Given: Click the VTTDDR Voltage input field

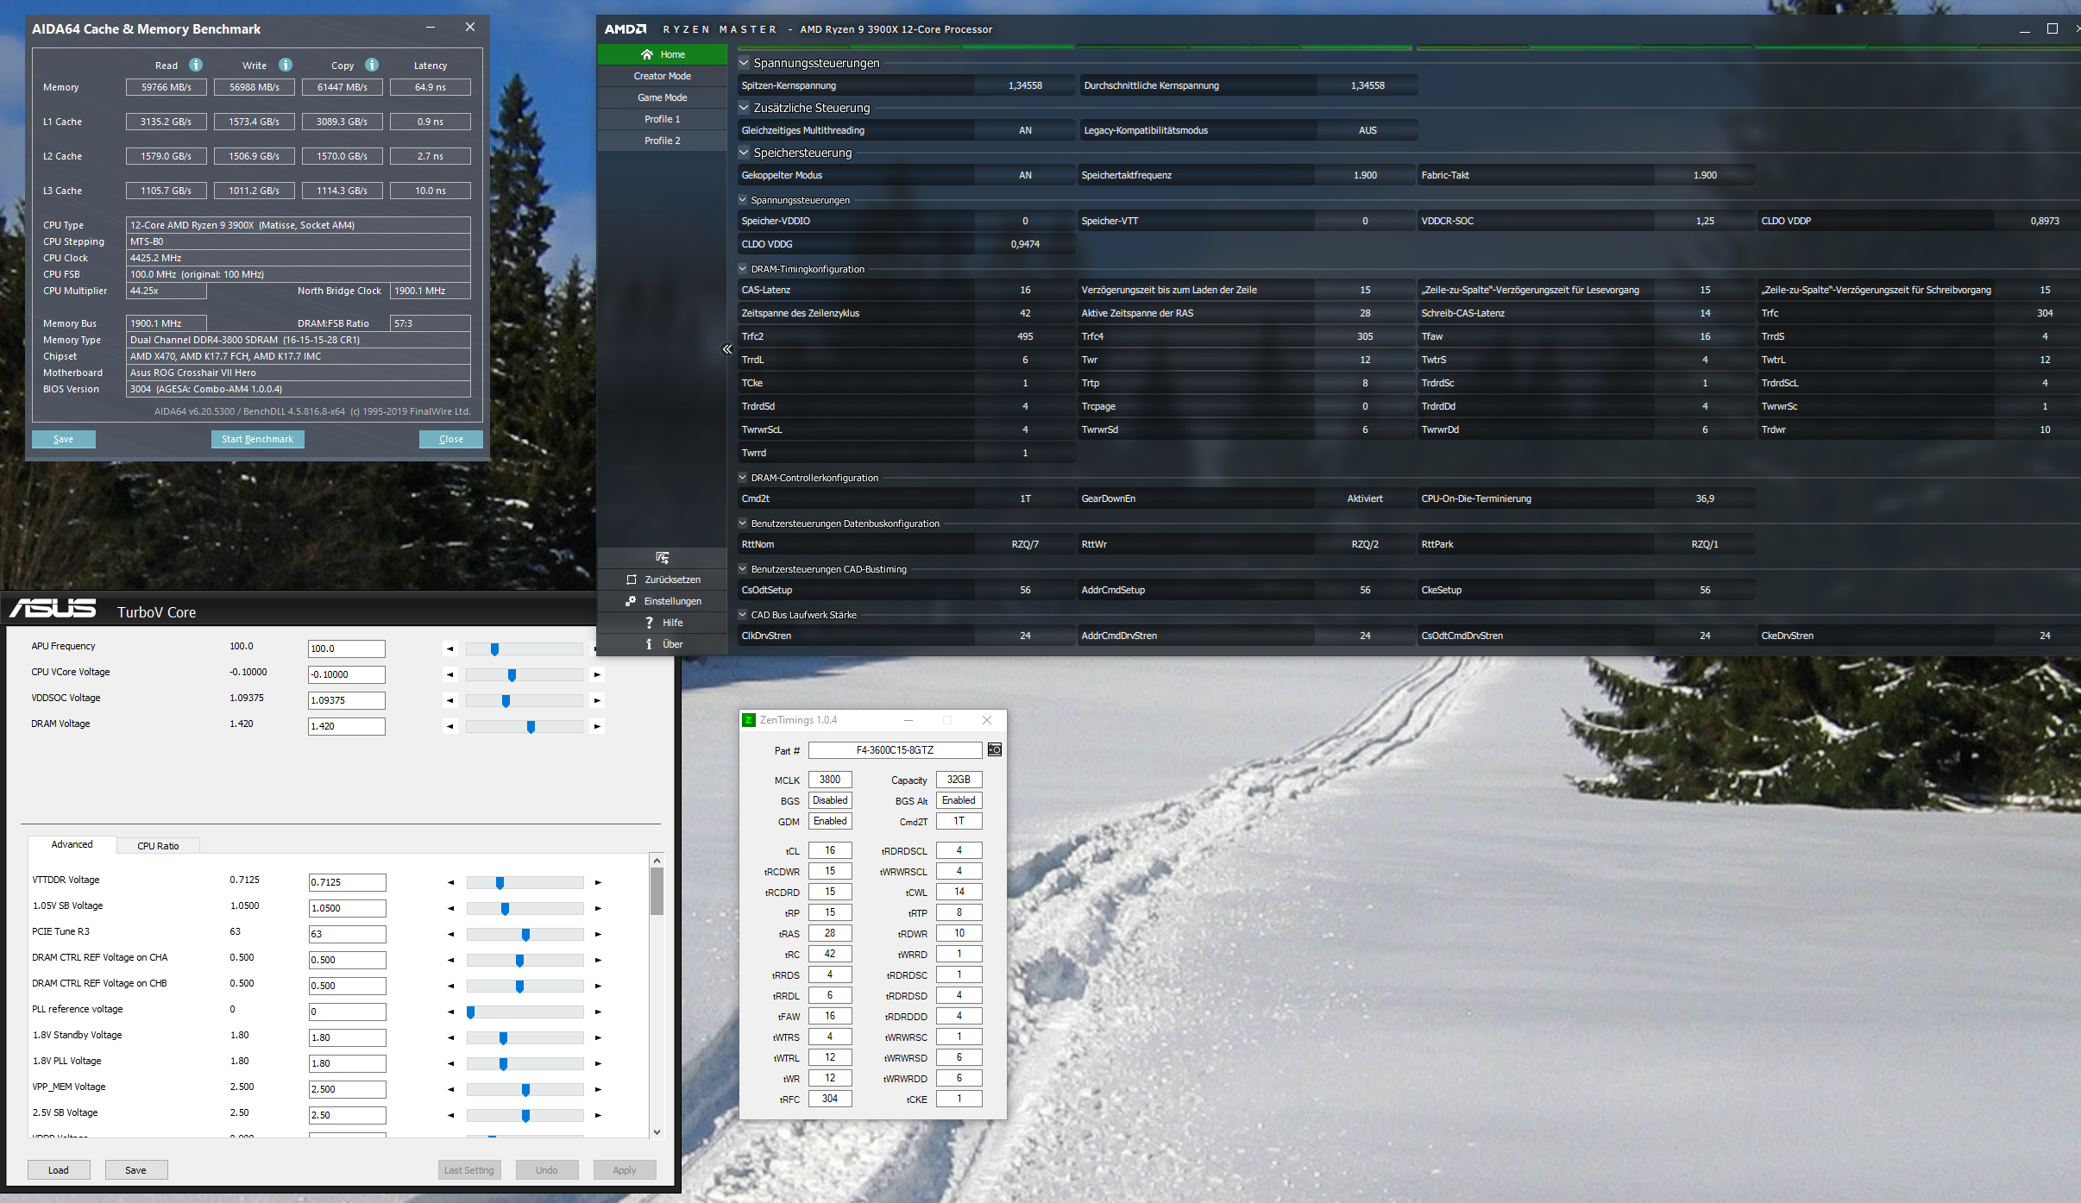Looking at the screenshot, I should coord(348,882).
